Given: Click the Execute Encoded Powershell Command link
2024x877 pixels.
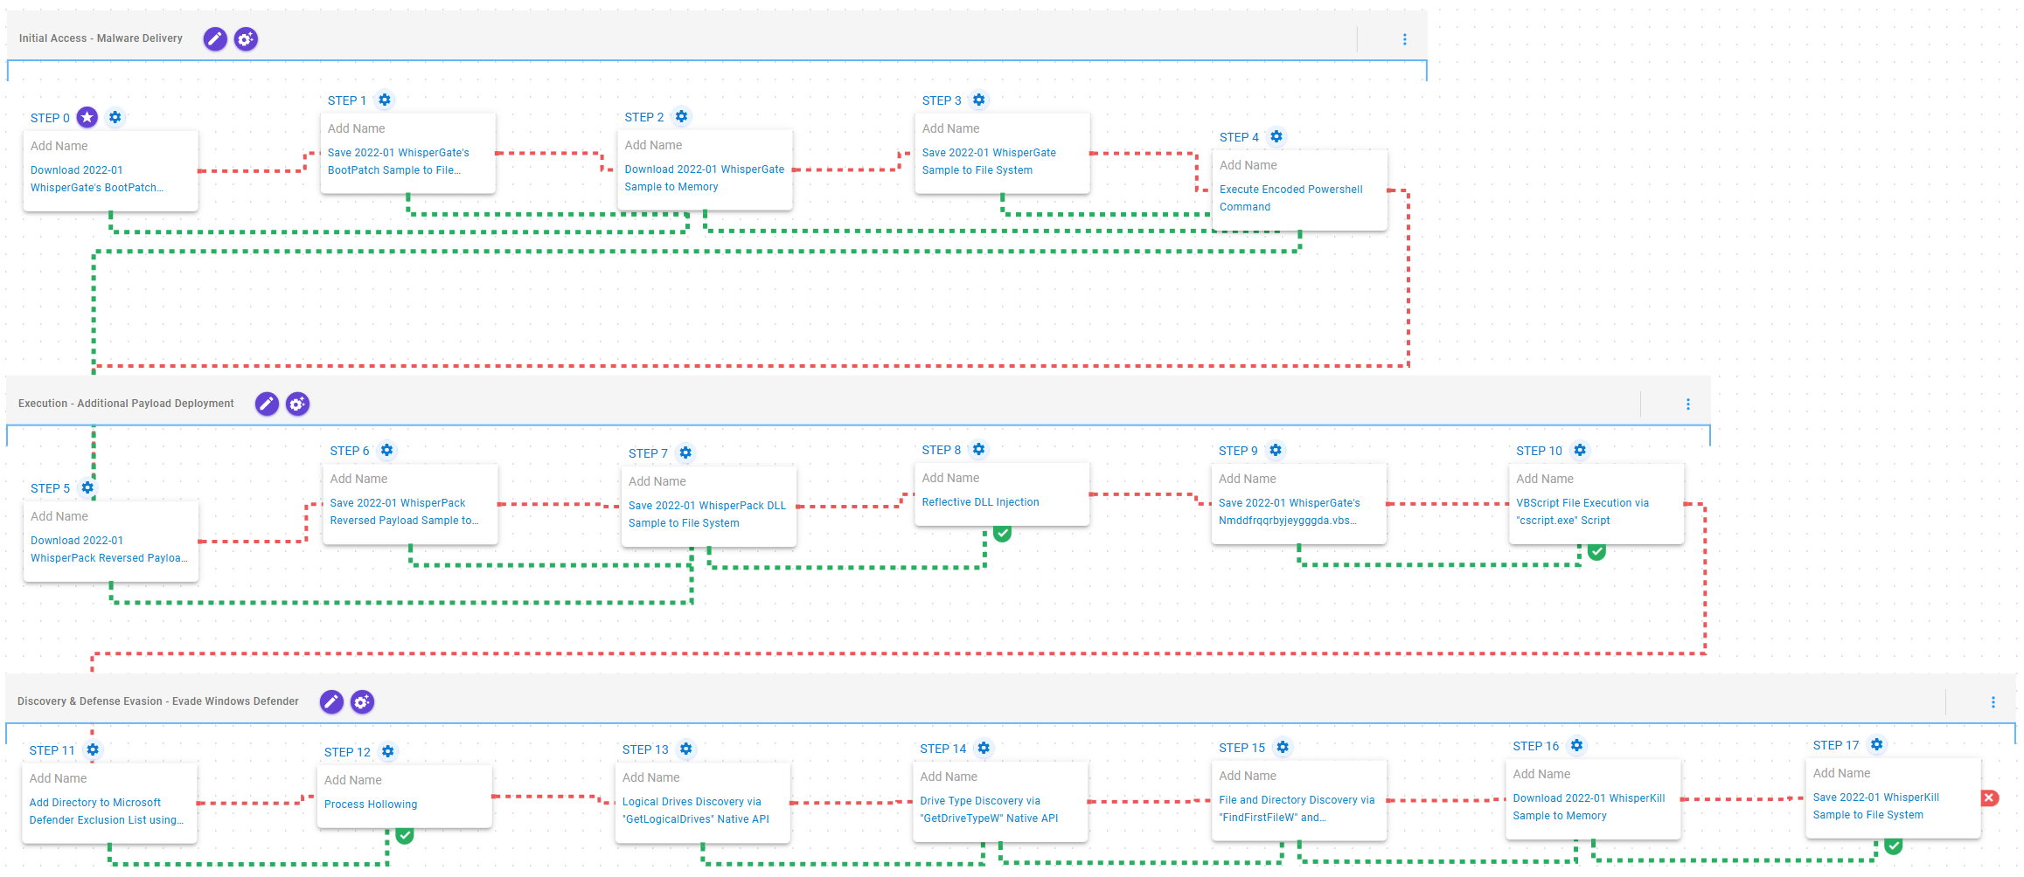Looking at the screenshot, I should [x=1290, y=198].
